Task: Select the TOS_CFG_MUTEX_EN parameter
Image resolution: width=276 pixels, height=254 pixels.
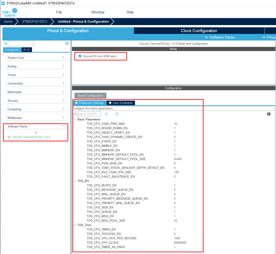Action: [x=102, y=185]
